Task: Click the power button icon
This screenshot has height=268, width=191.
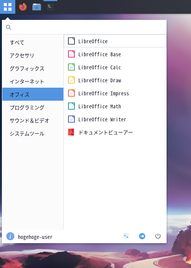Action: (158, 236)
